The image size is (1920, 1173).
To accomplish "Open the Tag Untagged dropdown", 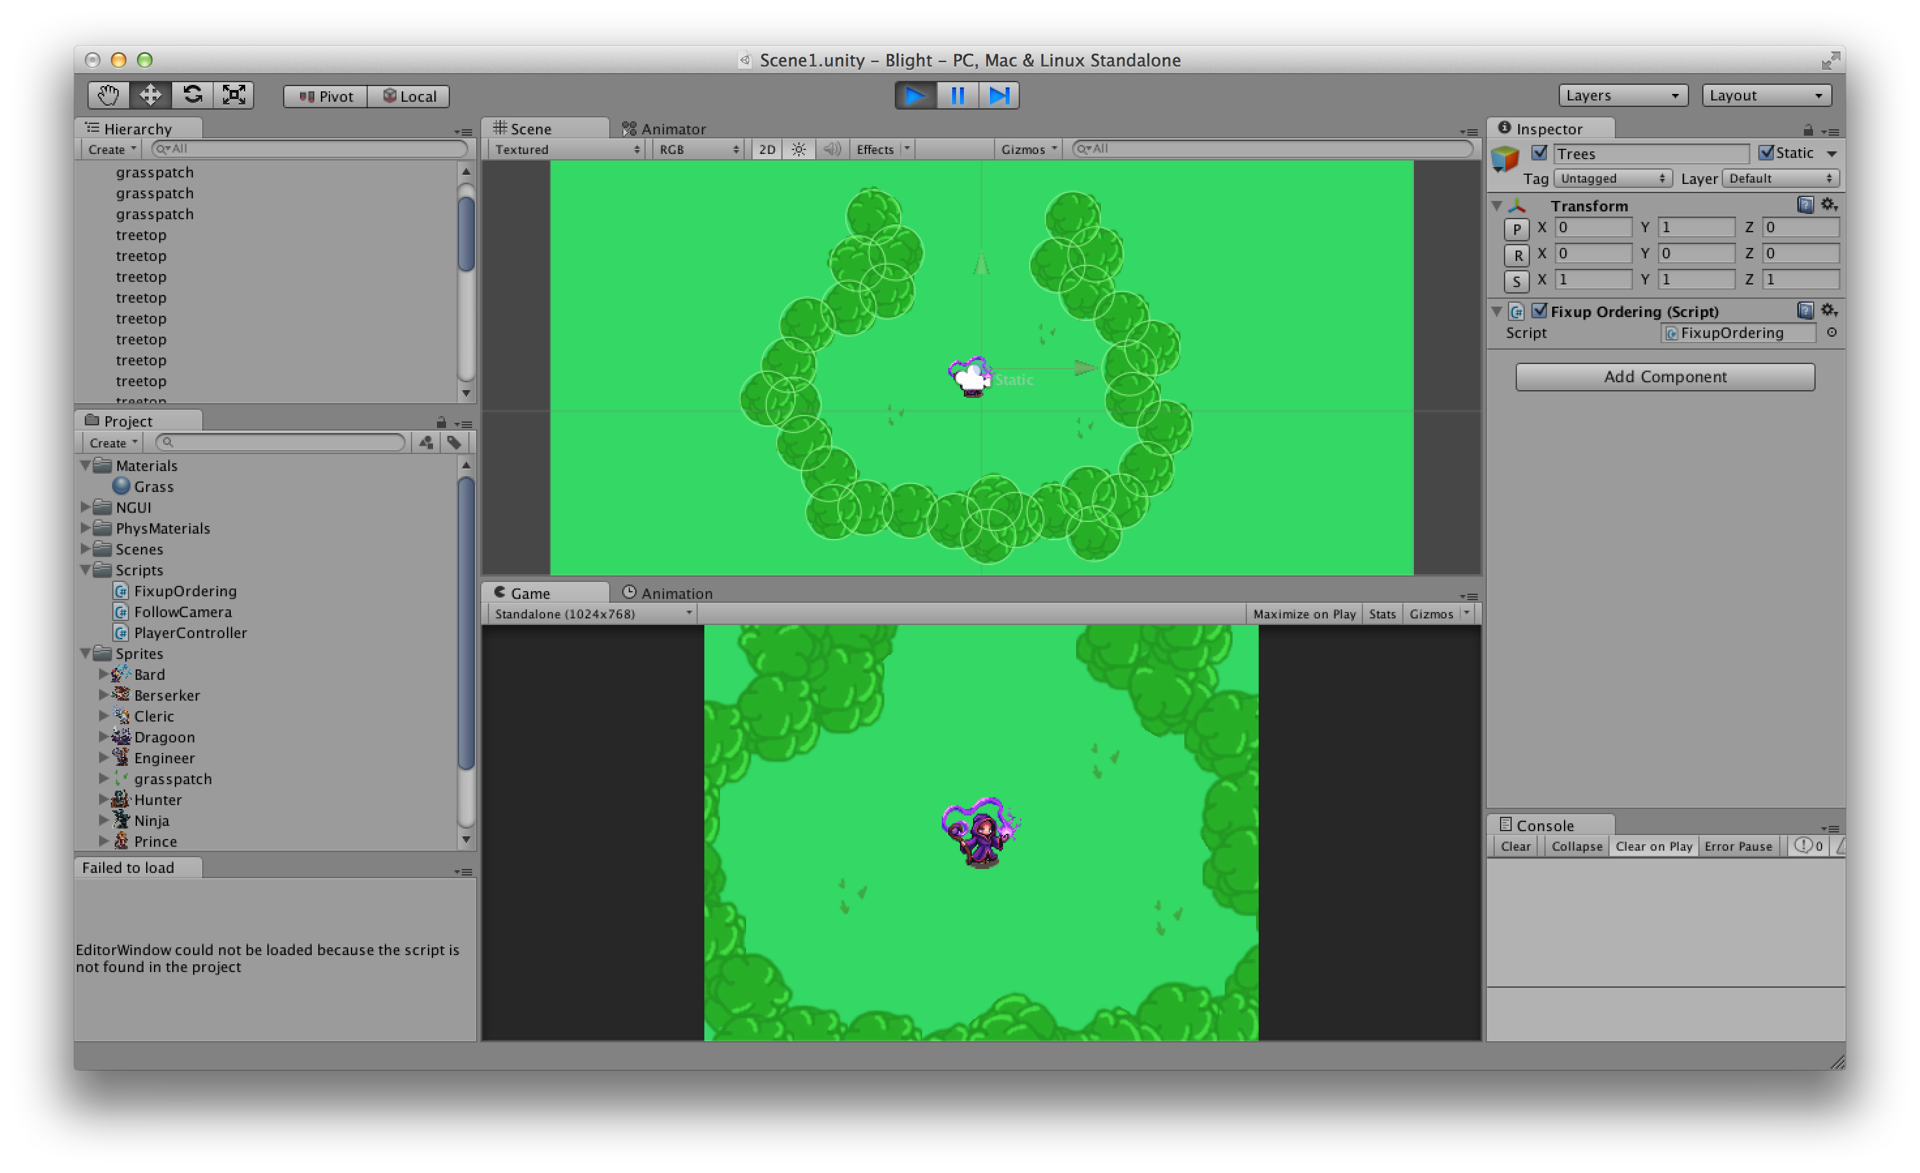I will pyautogui.click(x=1612, y=179).
